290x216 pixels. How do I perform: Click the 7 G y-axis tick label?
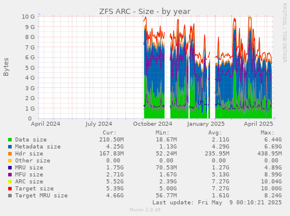(x=30, y=47)
